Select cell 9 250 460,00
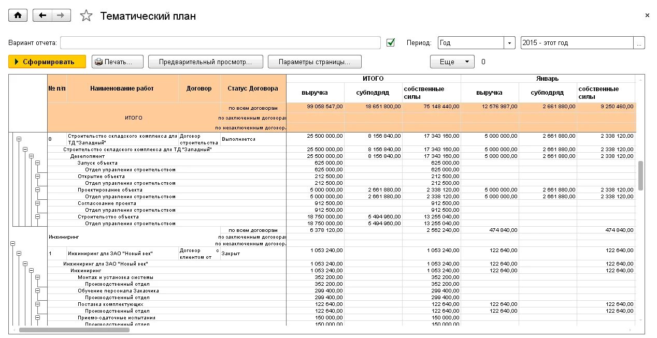The height and width of the screenshot is (338, 657). 606,107
